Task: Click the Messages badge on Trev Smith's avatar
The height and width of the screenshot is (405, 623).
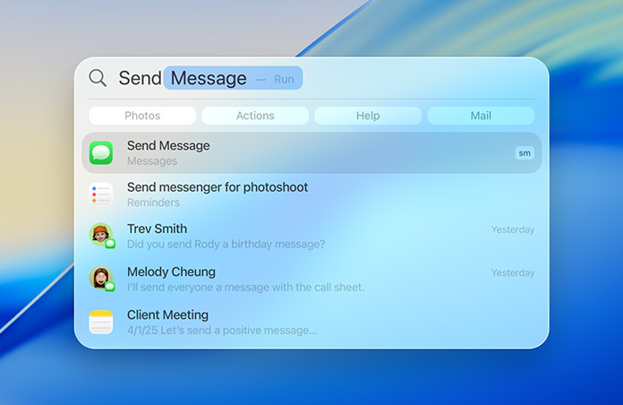Action: pos(110,244)
